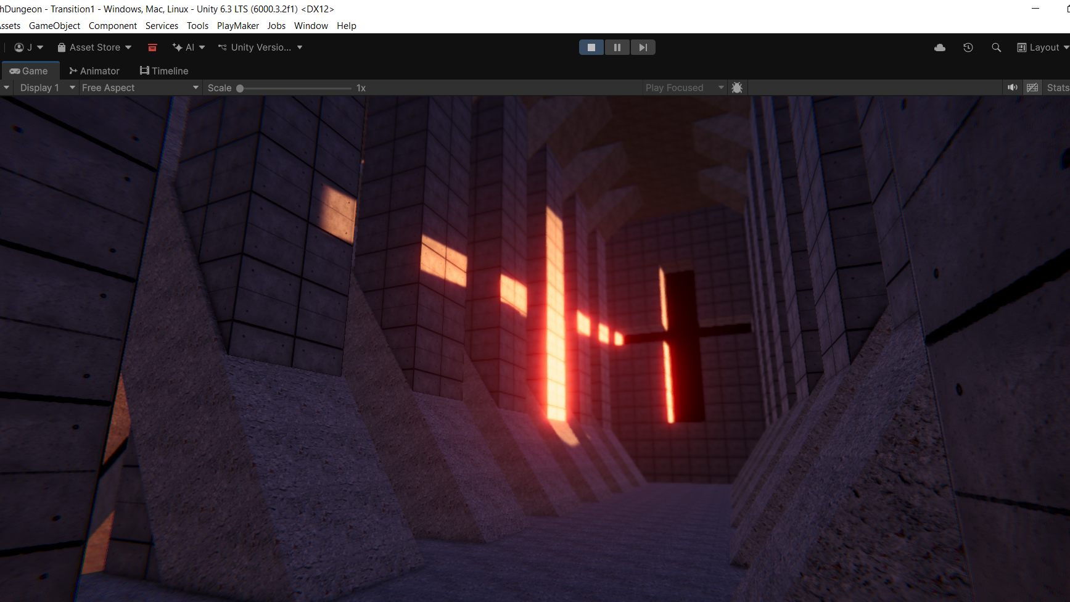Viewport: 1070px width, 602px height.
Task: Switch to the Timeline tab
Action: click(x=164, y=71)
